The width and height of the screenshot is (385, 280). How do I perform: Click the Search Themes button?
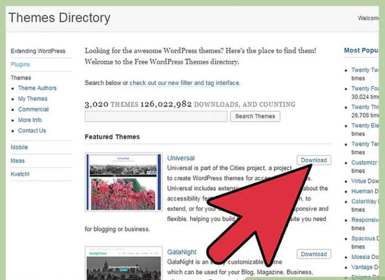(x=255, y=116)
